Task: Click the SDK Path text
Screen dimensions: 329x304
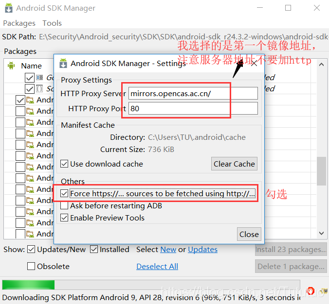Action: [183, 37]
